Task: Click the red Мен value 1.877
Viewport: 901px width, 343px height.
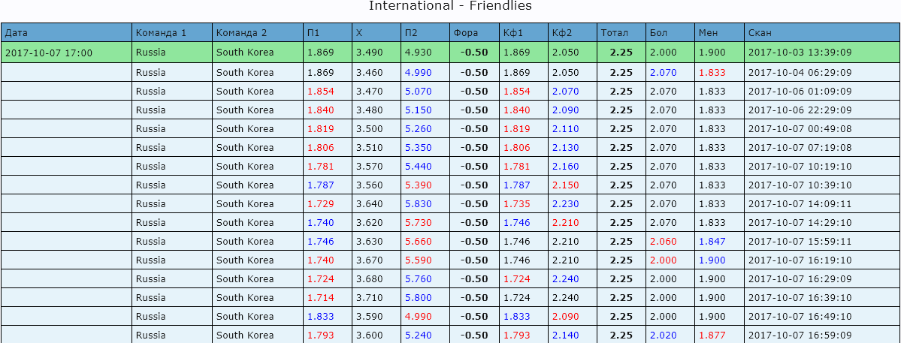Action: pyautogui.click(x=712, y=335)
